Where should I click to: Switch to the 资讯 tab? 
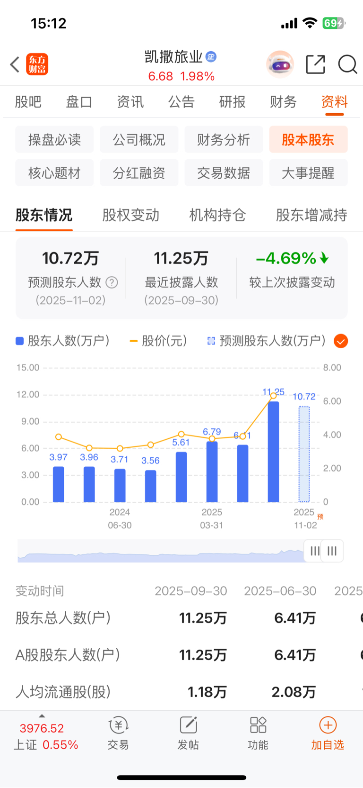[130, 102]
